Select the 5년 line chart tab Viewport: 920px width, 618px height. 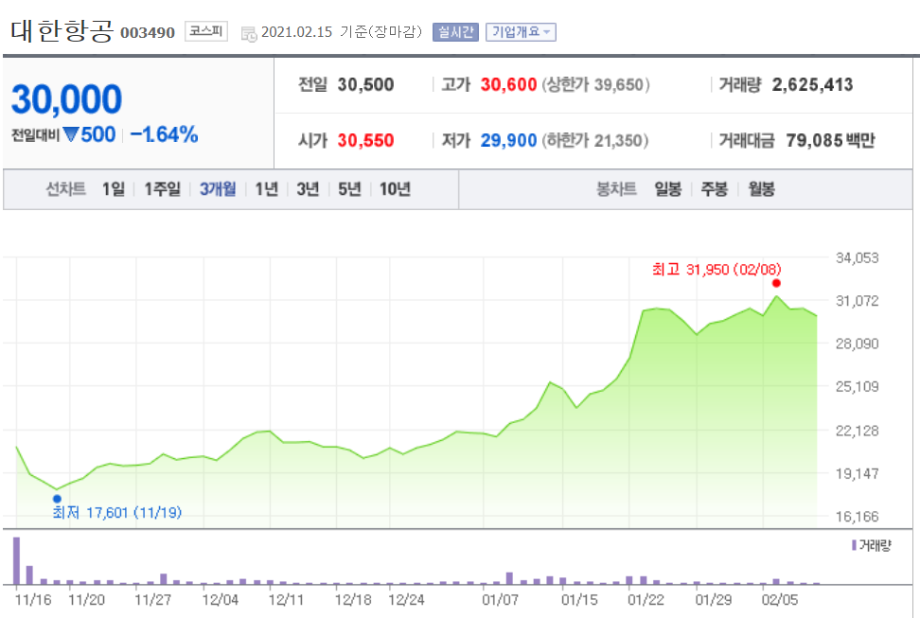349,189
